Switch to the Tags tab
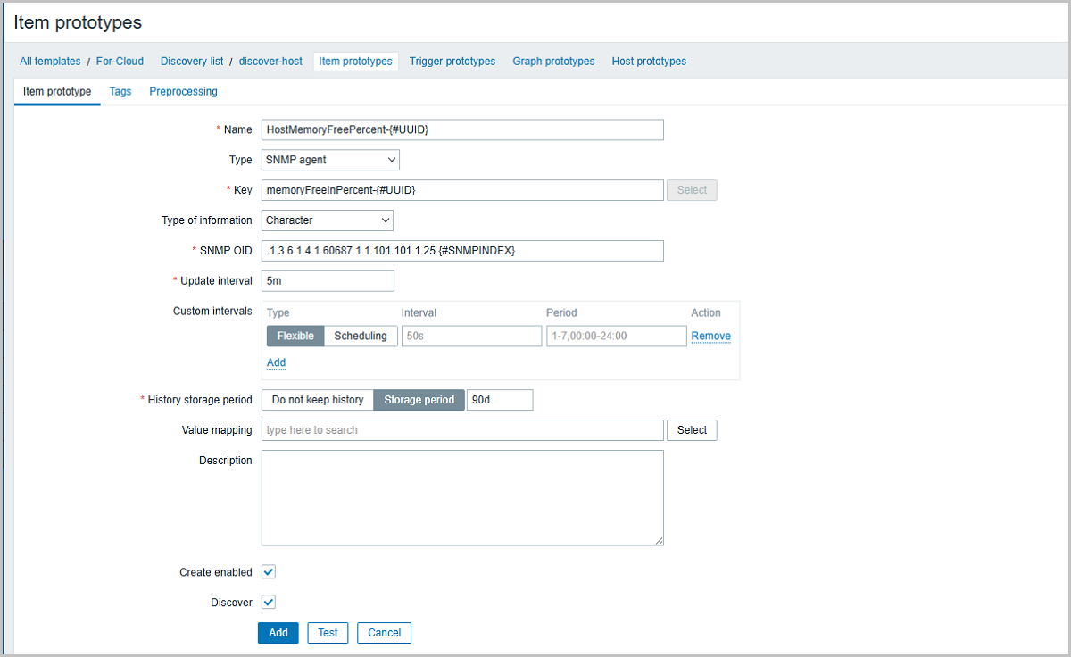Viewport: 1071px width, 657px height. [120, 91]
